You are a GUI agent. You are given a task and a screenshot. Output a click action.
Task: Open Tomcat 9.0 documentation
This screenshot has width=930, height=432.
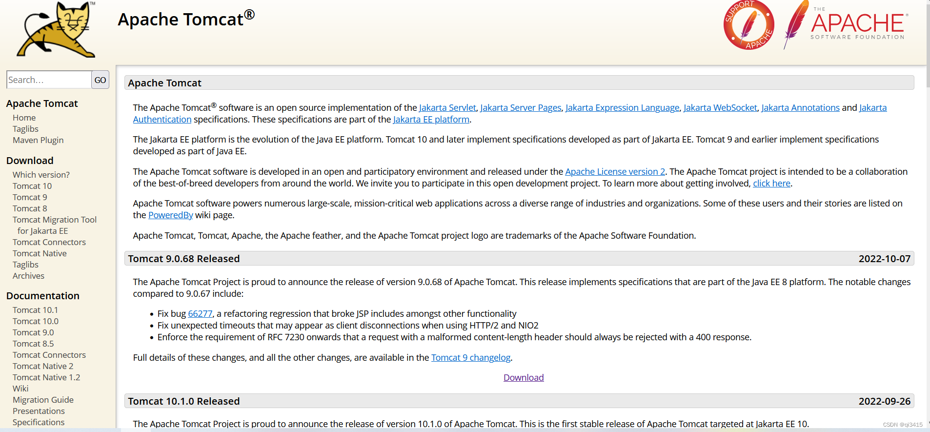[x=33, y=332]
